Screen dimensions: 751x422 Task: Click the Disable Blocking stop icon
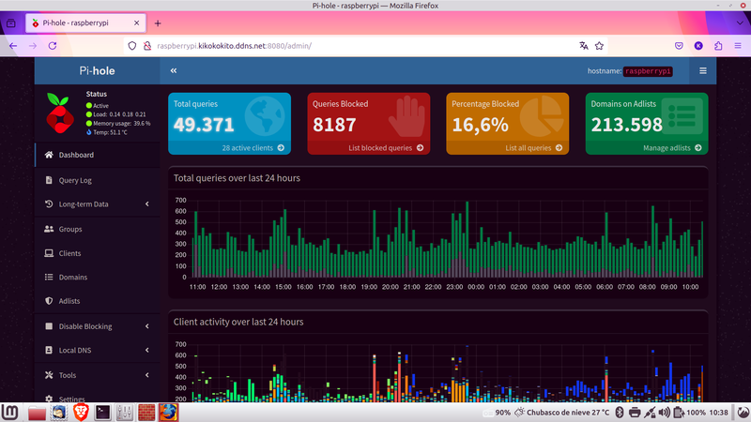tap(49, 326)
